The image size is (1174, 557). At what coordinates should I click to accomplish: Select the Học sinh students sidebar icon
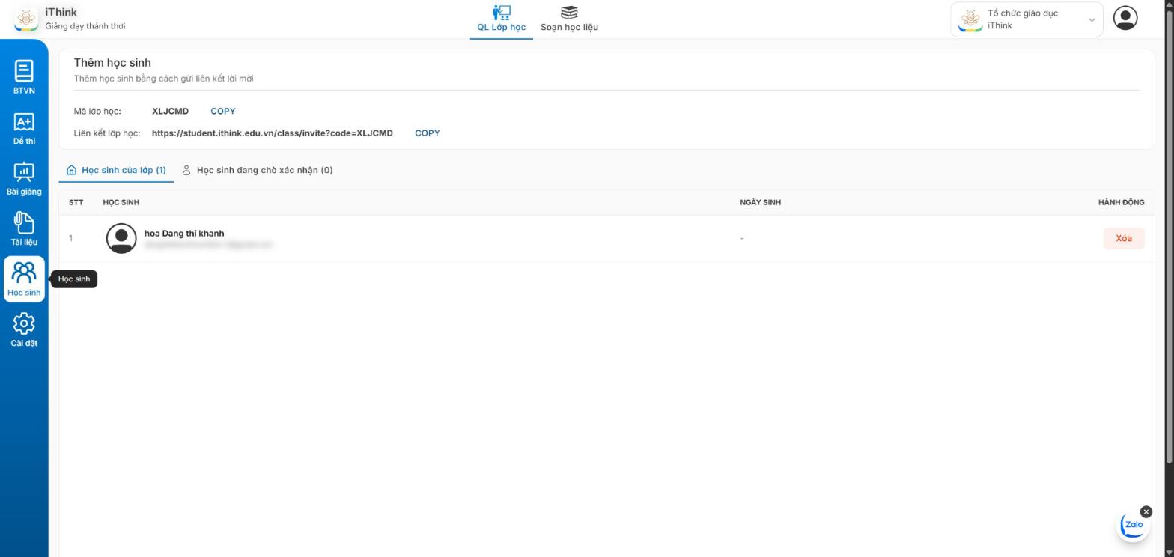click(24, 279)
